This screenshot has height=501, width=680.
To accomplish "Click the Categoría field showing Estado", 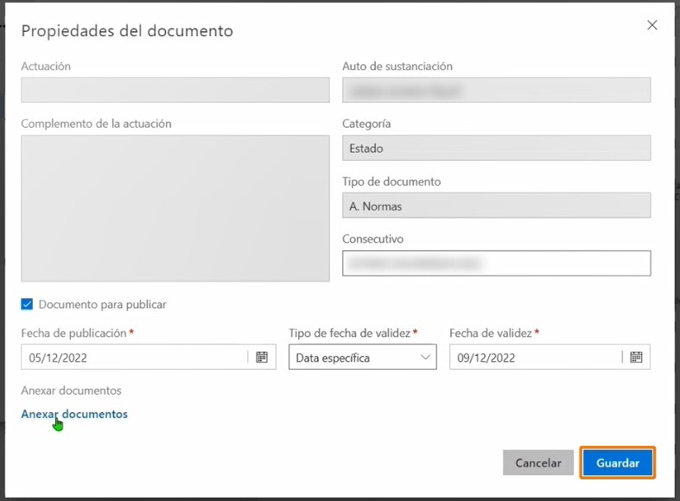I will click(496, 148).
